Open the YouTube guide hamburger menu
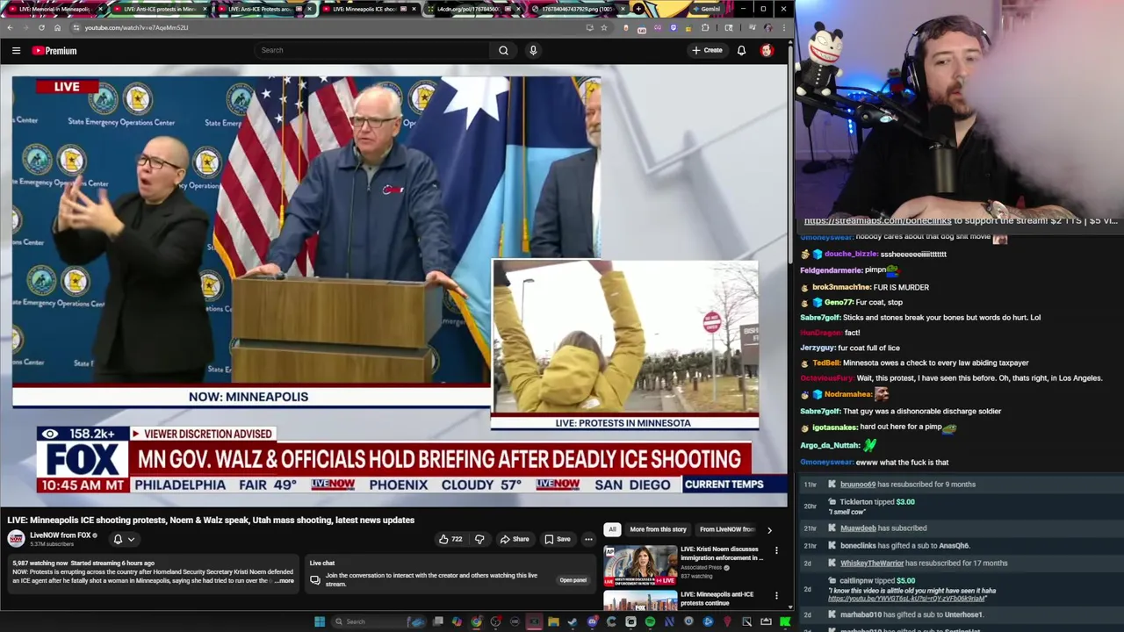 coord(16,51)
